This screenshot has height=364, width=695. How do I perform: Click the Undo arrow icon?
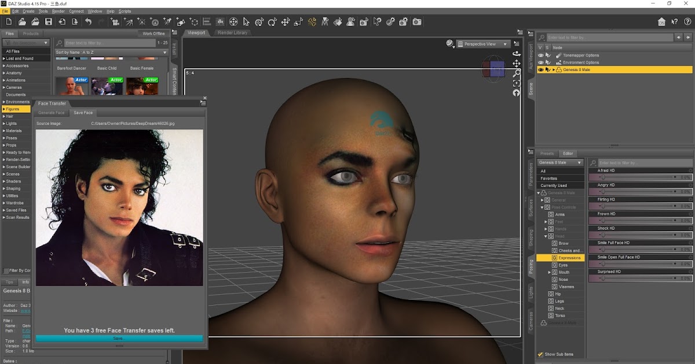[x=88, y=21]
